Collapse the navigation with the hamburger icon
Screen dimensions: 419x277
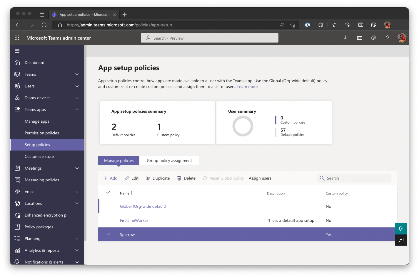(x=17, y=50)
